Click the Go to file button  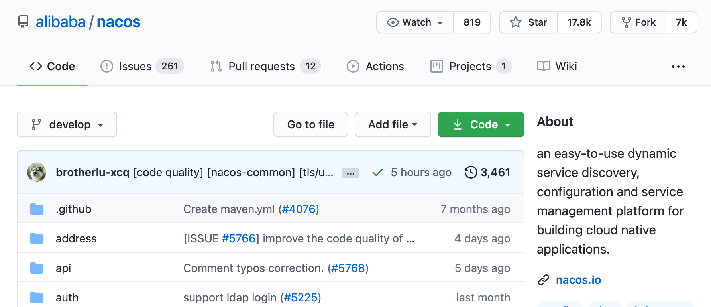(x=311, y=124)
